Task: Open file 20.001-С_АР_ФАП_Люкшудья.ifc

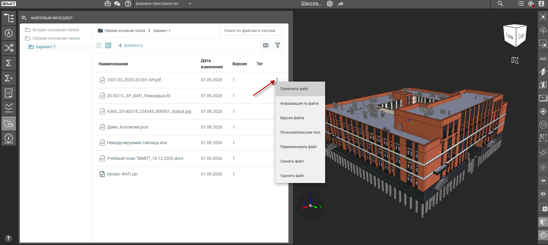Action: coord(139,96)
